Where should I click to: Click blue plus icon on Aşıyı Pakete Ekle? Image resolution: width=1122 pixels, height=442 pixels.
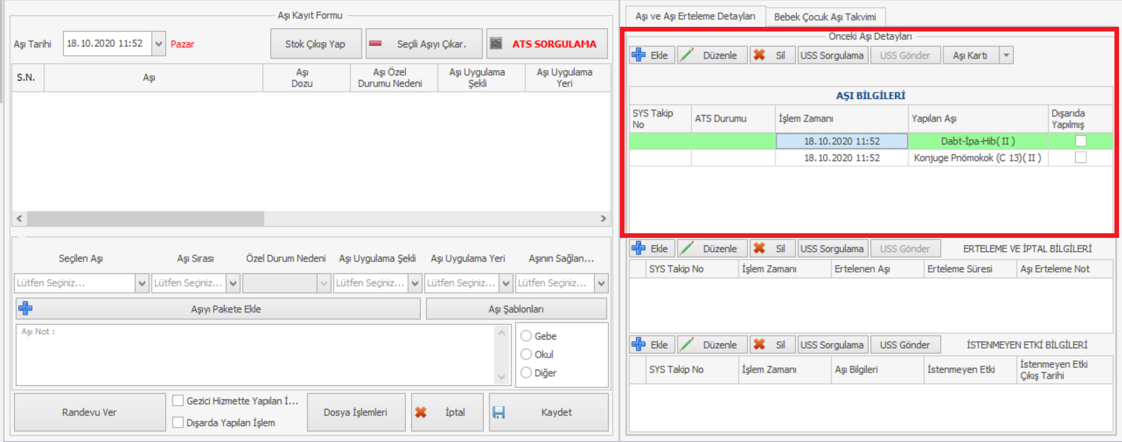coord(26,308)
